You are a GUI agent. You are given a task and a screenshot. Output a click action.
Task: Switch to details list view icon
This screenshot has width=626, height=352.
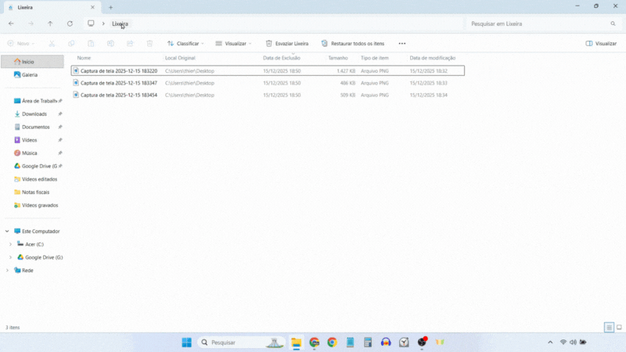(x=608, y=327)
